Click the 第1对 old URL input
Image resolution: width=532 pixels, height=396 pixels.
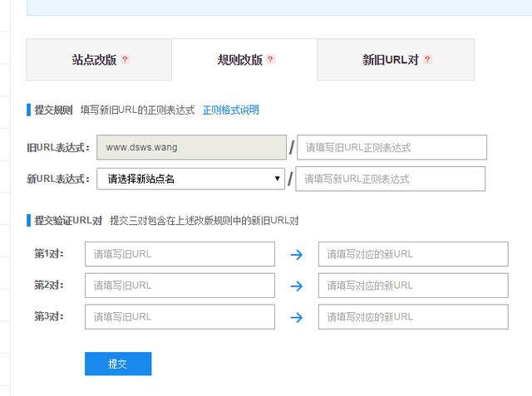tap(180, 254)
